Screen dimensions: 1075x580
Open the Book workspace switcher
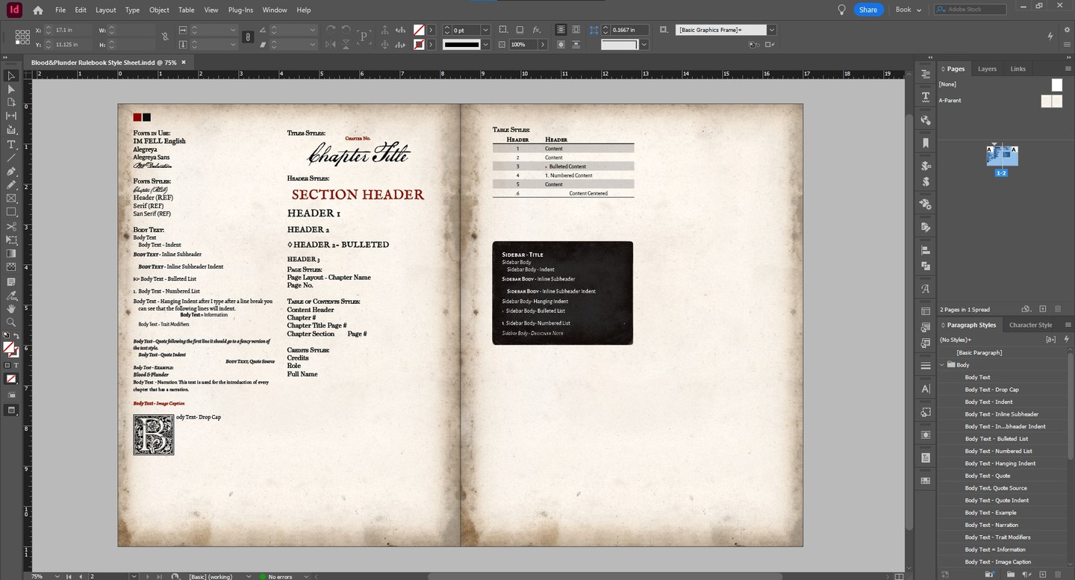pyautogui.click(x=909, y=10)
